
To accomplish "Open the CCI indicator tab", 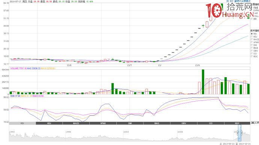I will point(211,123).
